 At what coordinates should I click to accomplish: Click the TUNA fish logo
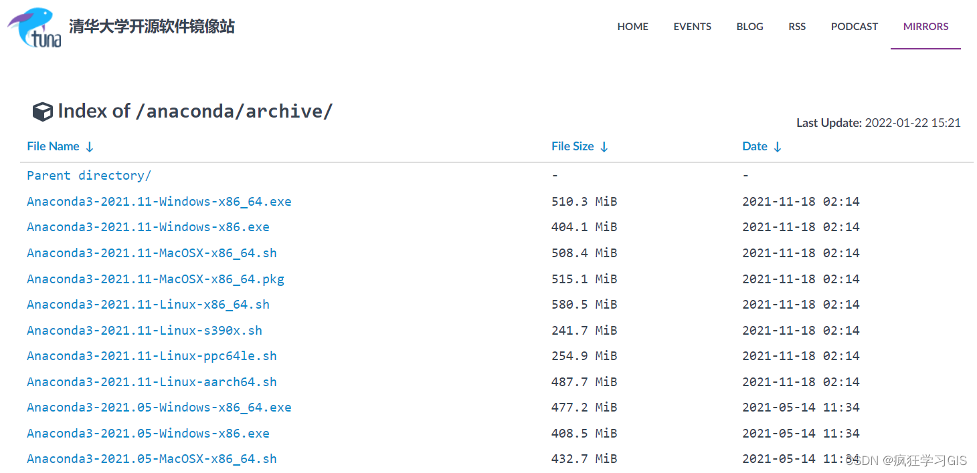click(x=35, y=27)
